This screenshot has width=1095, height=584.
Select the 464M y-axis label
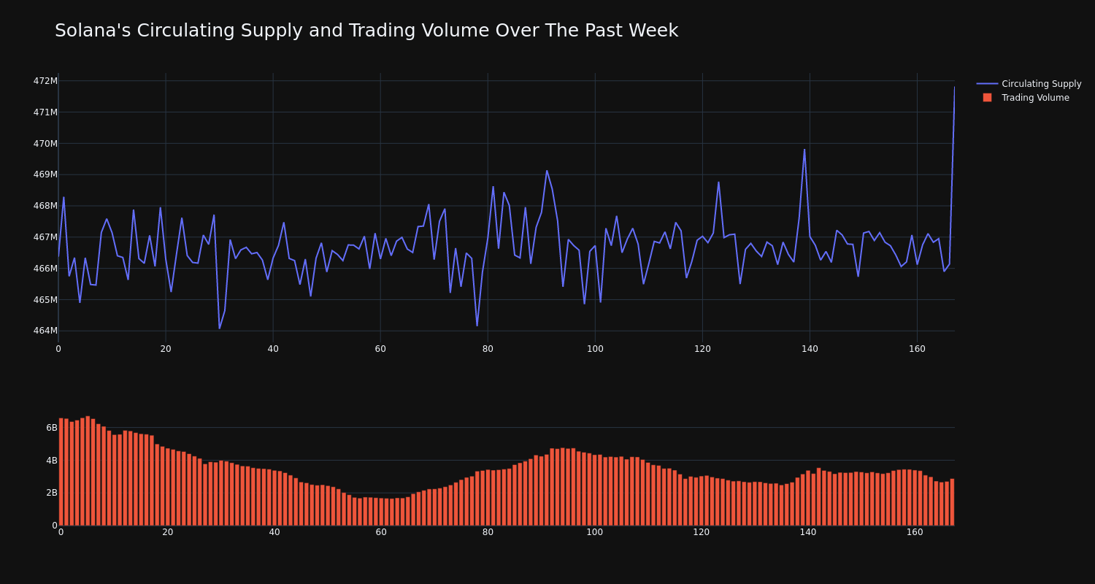pyautogui.click(x=45, y=331)
